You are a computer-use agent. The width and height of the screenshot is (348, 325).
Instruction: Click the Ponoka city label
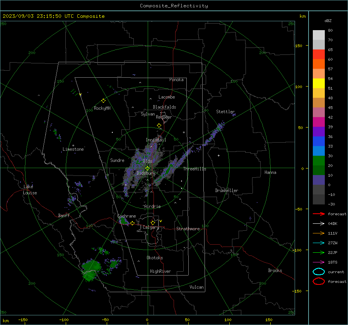click(176, 80)
